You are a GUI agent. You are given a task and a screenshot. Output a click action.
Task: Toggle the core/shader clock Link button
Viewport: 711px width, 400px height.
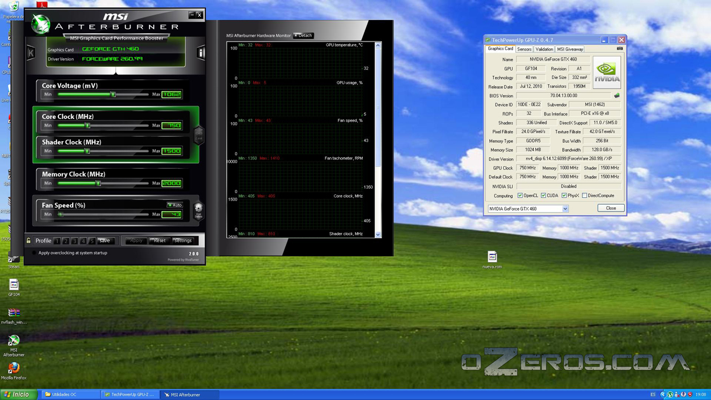point(198,134)
